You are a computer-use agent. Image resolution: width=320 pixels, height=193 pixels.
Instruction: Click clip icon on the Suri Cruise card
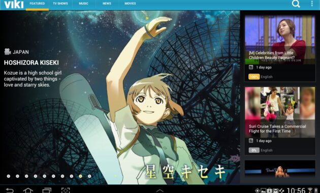[x=251, y=141]
